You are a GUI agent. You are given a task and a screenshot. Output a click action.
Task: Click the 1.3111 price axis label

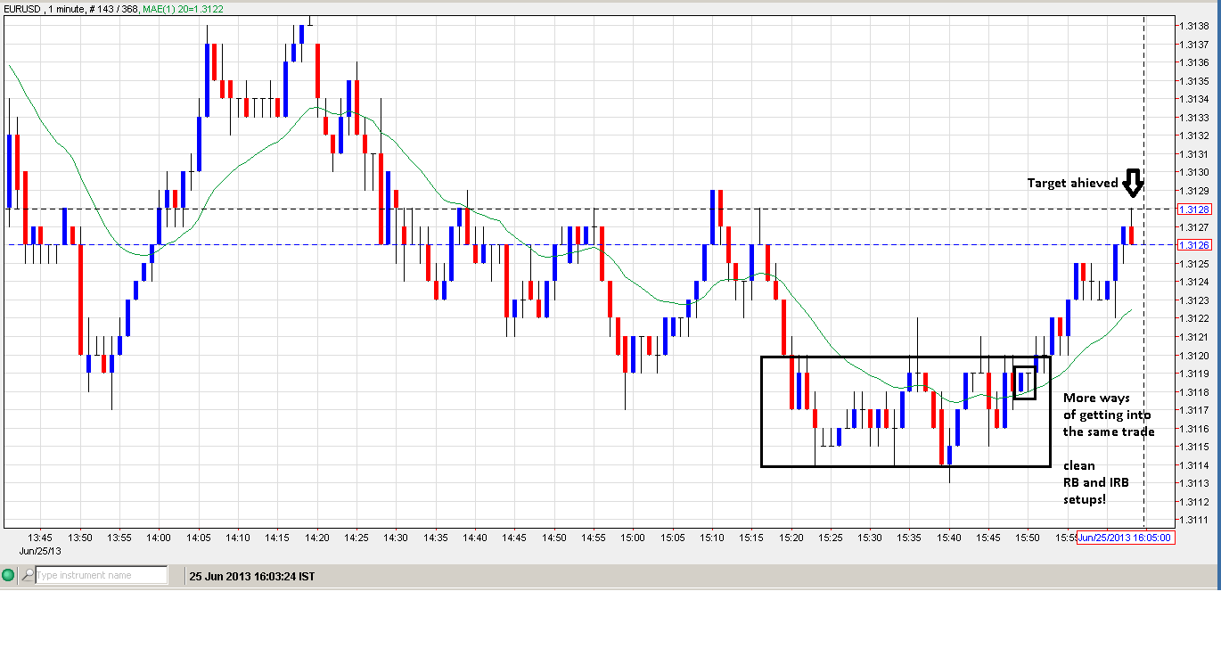1194,520
